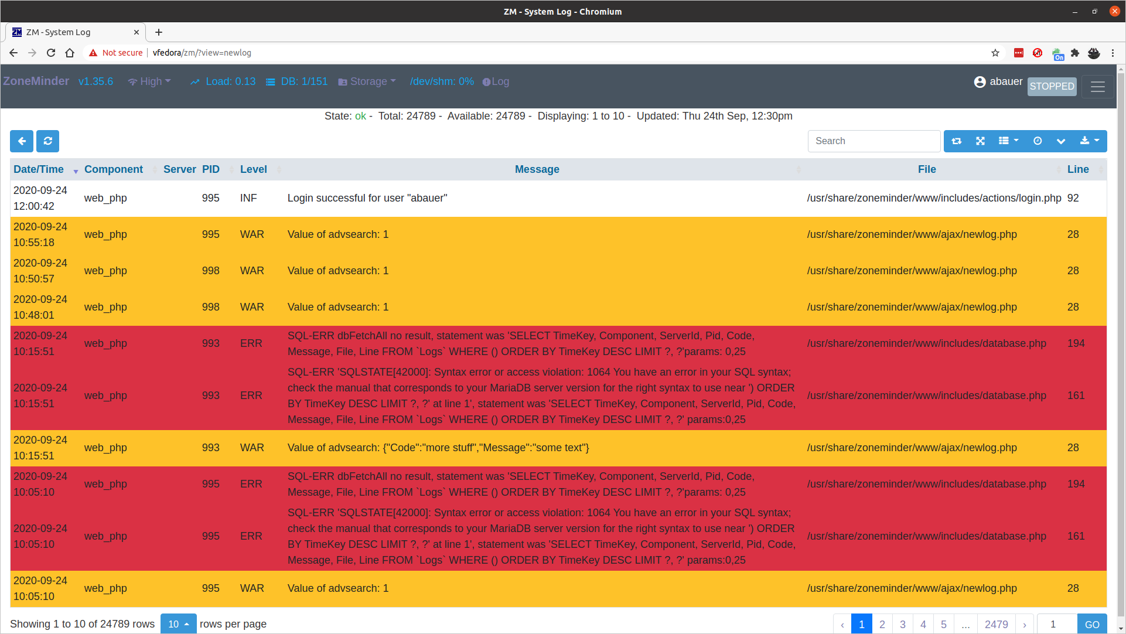
Task: Close the ZM - System Log tab
Action: 137,32
